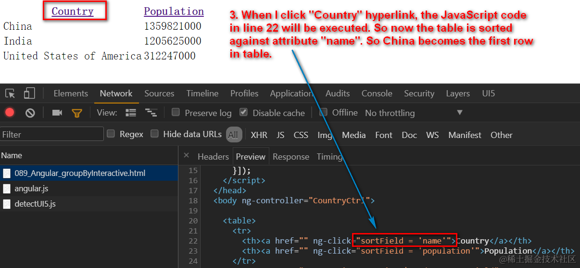Viewport: 580px width, 268px height.
Task: Click the capture screenshots camera icon
Action: [x=57, y=113]
